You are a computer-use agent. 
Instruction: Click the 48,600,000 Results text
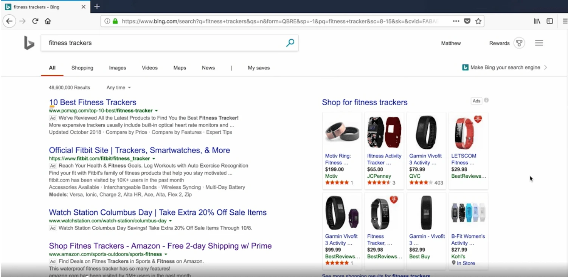click(x=70, y=88)
